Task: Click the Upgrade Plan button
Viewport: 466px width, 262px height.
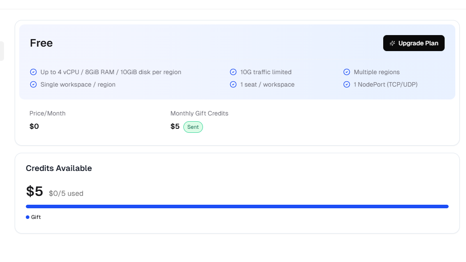Action: coord(413,43)
